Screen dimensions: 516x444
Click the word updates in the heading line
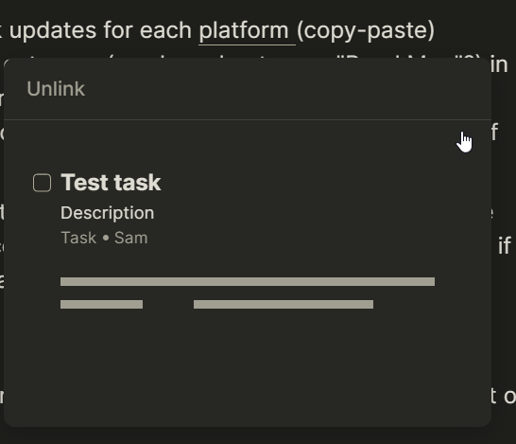coord(53,30)
